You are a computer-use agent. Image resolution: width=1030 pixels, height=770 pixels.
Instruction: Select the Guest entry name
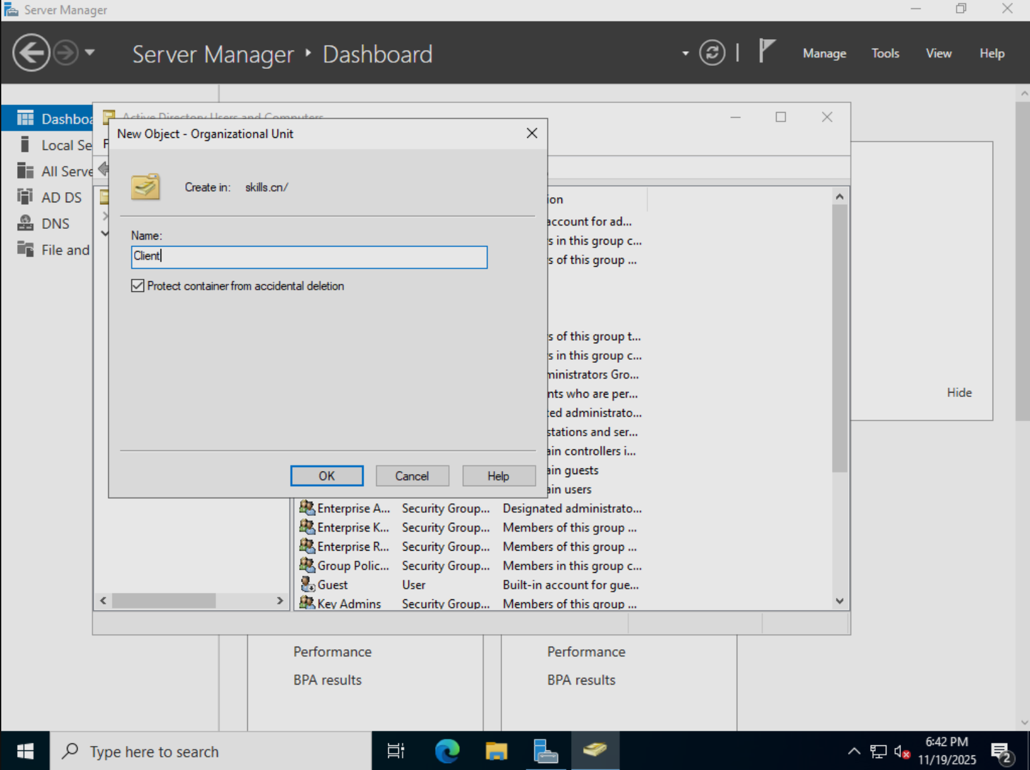[333, 585]
